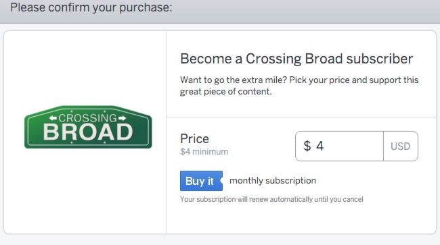This screenshot has height=245, width=440.
Task: Click the '$4 minimum' note
Action: [204, 152]
